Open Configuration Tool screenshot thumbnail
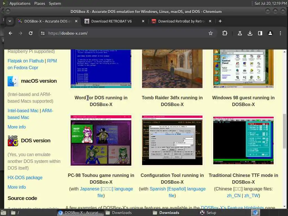Image resolution: width=288 pixels, height=216 pixels. point(172,140)
